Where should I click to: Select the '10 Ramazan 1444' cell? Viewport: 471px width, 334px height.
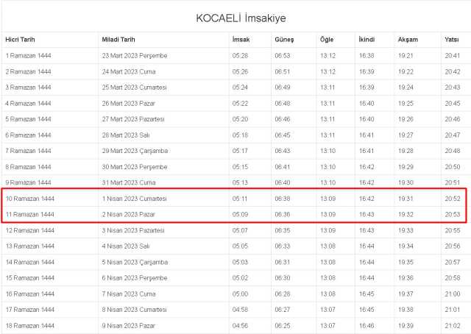(30, 199)
